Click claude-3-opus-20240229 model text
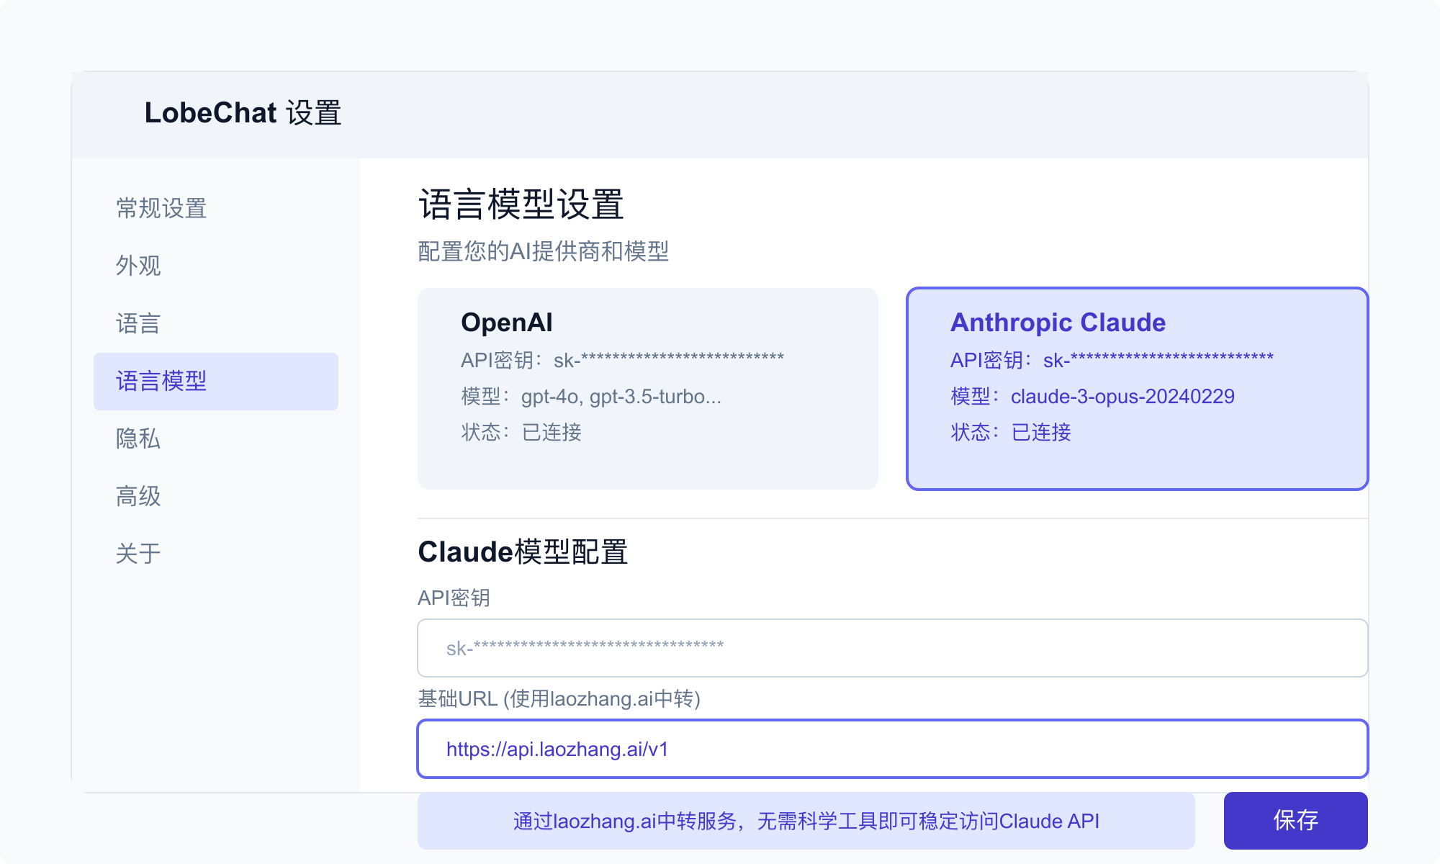 (x=1122, y=396)
